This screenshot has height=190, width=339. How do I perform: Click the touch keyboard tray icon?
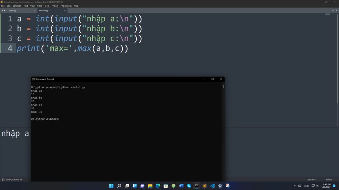coord(300,186)
